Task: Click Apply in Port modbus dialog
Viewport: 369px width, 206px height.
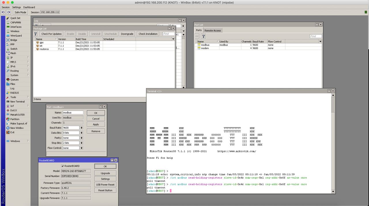Action: pyautogui.click(x=96, y=124)
